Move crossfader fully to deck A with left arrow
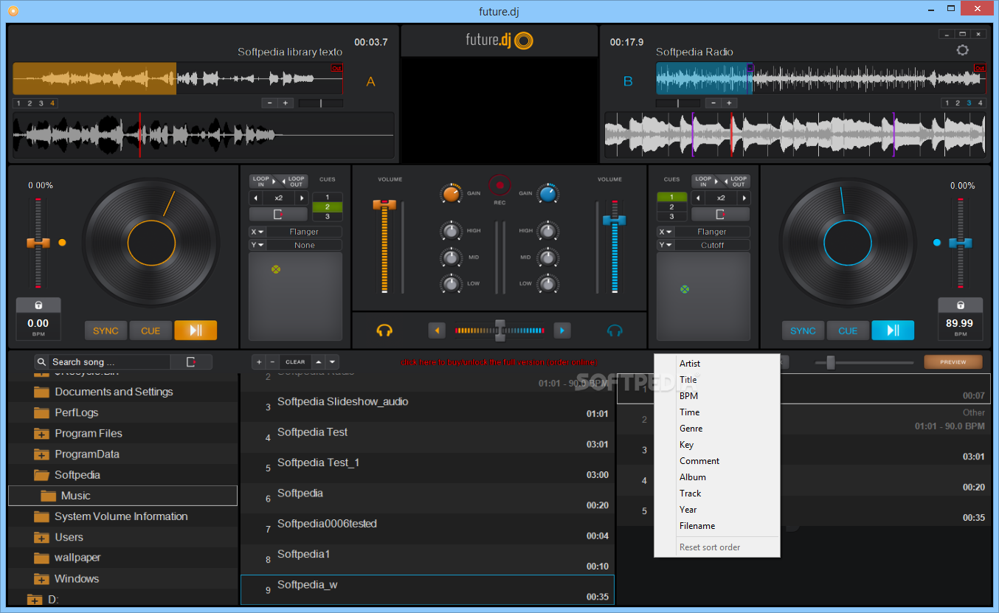999x613 pixels. pos(438,330)
